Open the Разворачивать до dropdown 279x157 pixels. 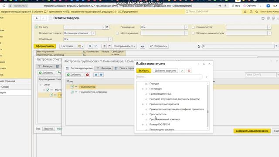tap(124, 46)
